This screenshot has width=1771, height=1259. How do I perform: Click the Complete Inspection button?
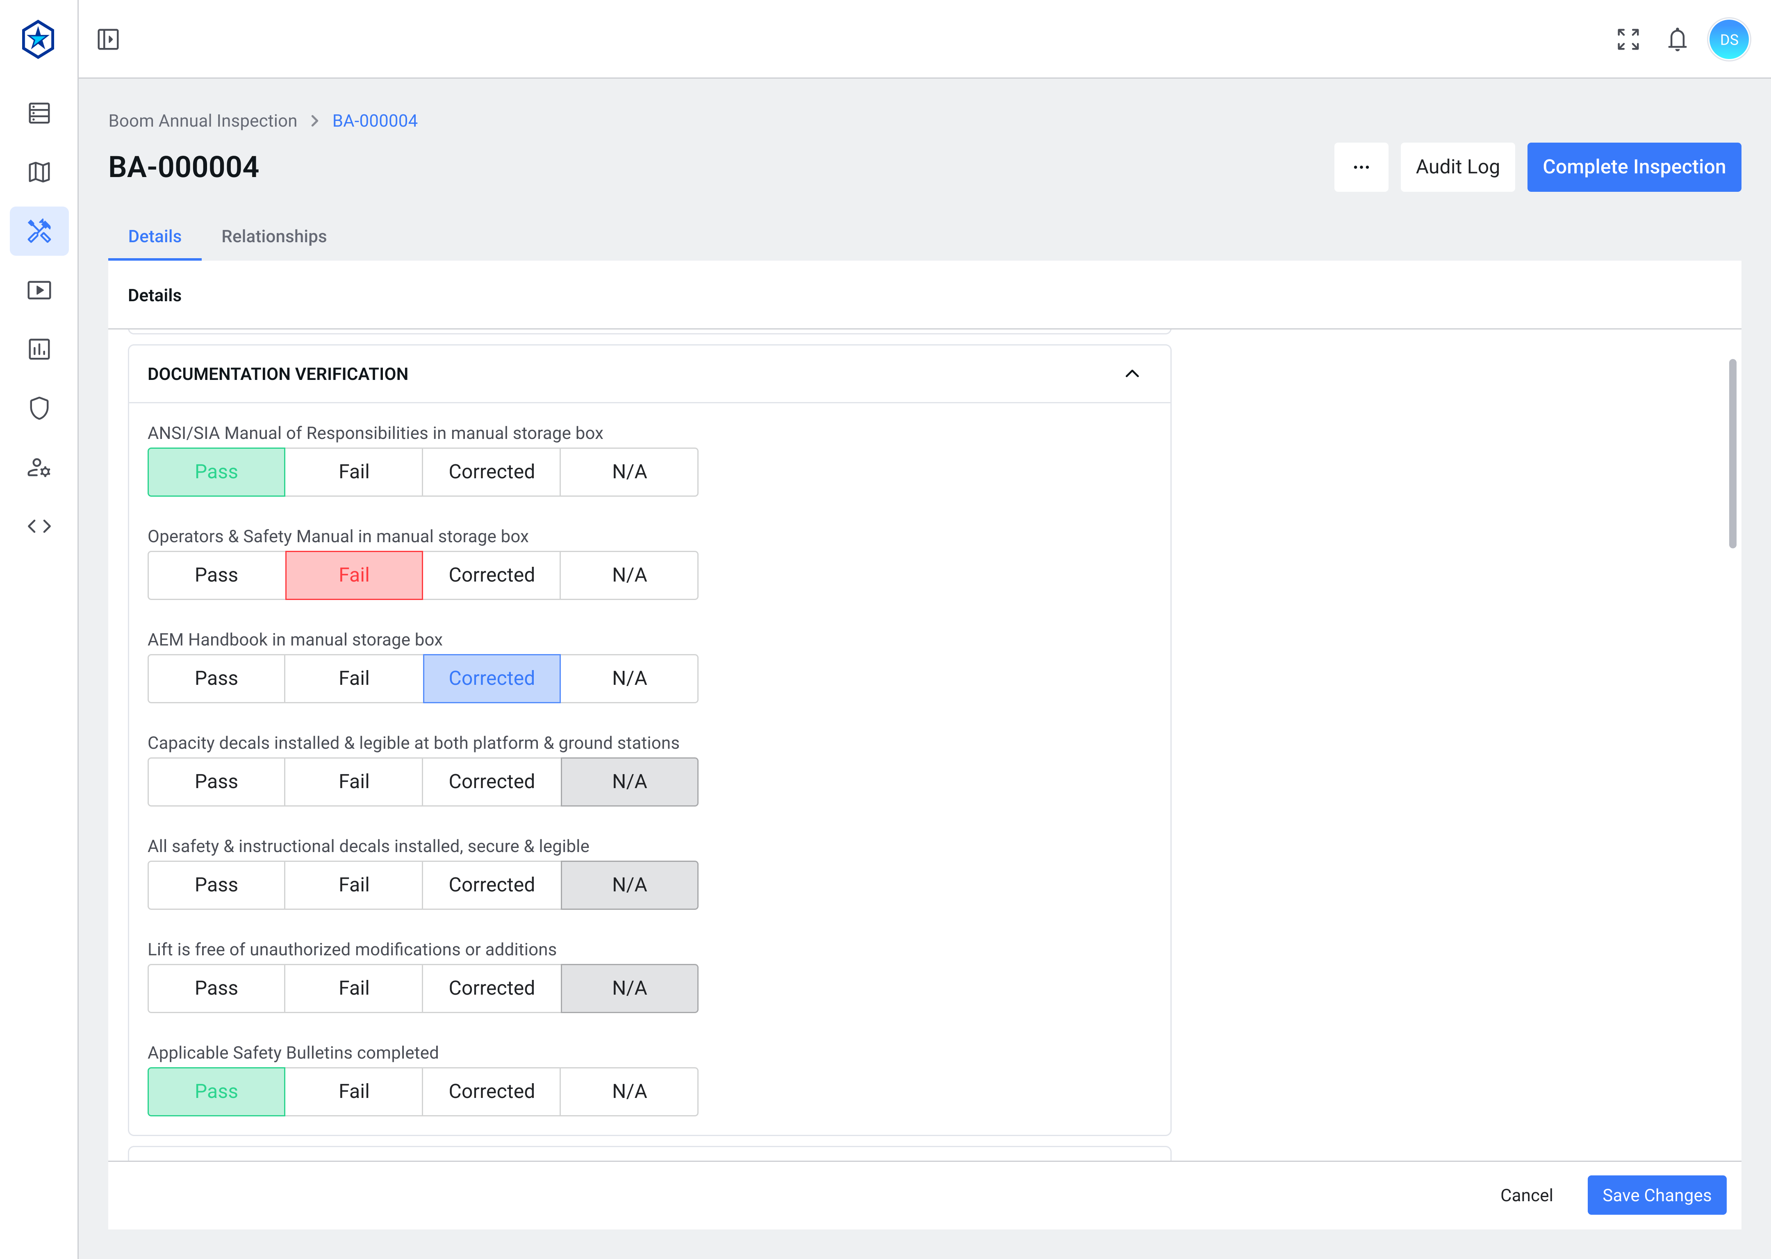pyautogui.click(x=1633, y=167)
